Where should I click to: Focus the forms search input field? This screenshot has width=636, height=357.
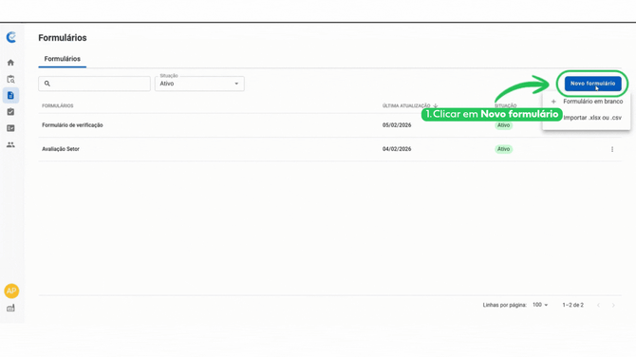pyautogui.click(x=94, y=84)
